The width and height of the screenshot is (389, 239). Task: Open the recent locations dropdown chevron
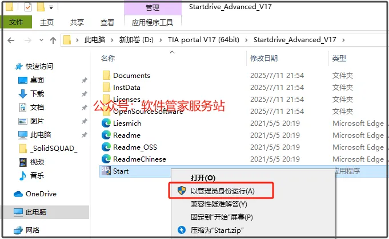click(41, 40)
